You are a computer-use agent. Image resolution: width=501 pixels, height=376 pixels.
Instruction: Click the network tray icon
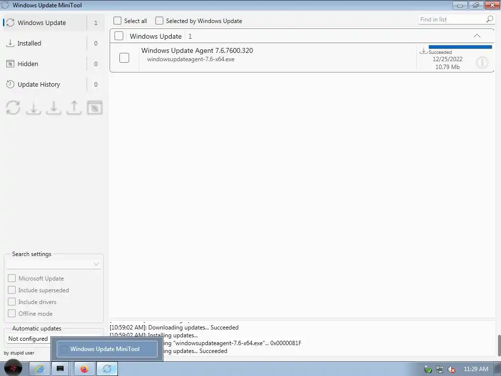pos(440,369)
